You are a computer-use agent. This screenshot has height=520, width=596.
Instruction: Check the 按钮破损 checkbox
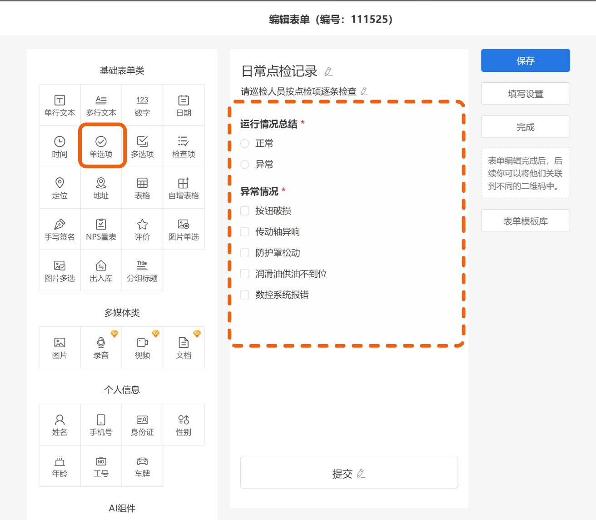[x=245, y=211]
